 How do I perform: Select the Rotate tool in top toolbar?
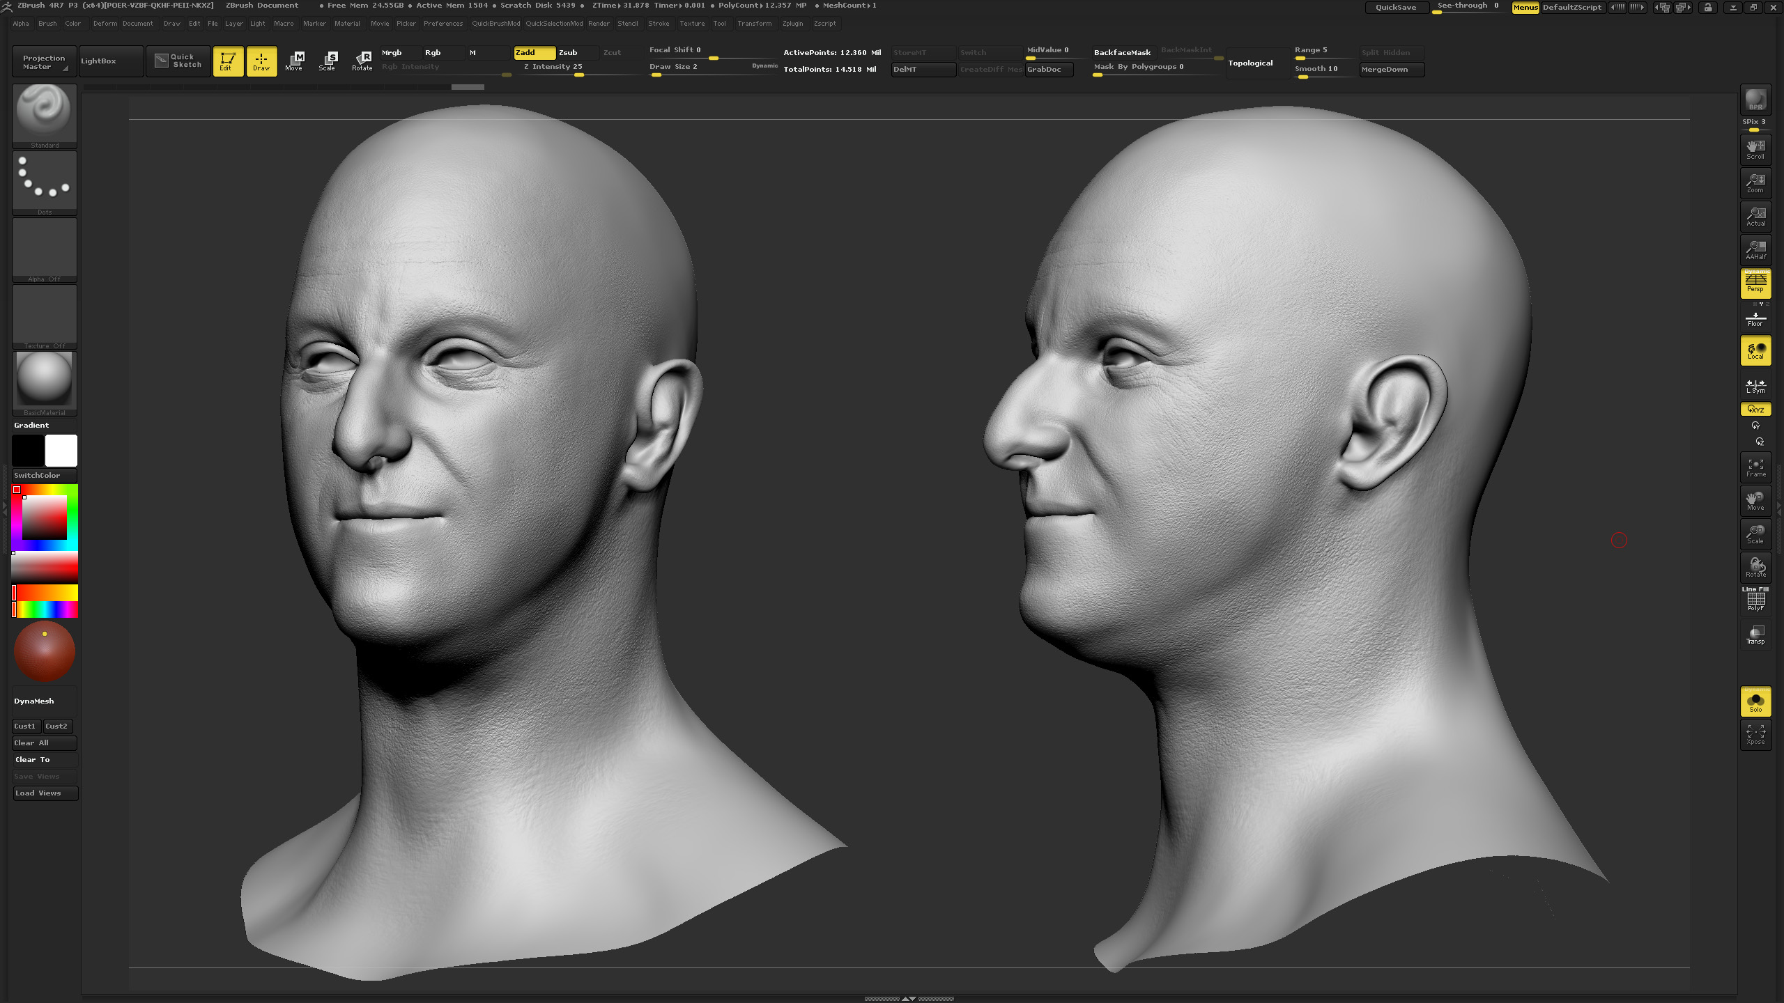click(x=362, y=61)
